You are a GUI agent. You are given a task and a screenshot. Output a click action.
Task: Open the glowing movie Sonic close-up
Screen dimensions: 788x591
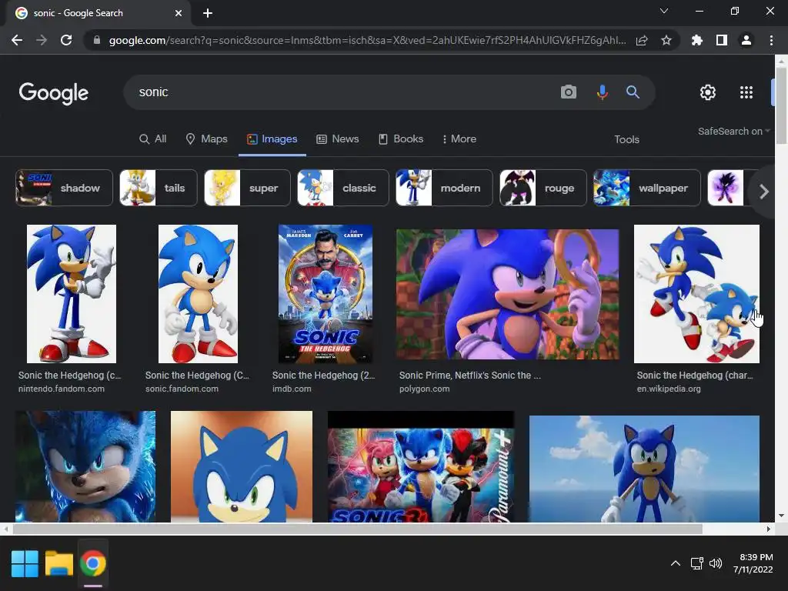(x=85, y=467)
